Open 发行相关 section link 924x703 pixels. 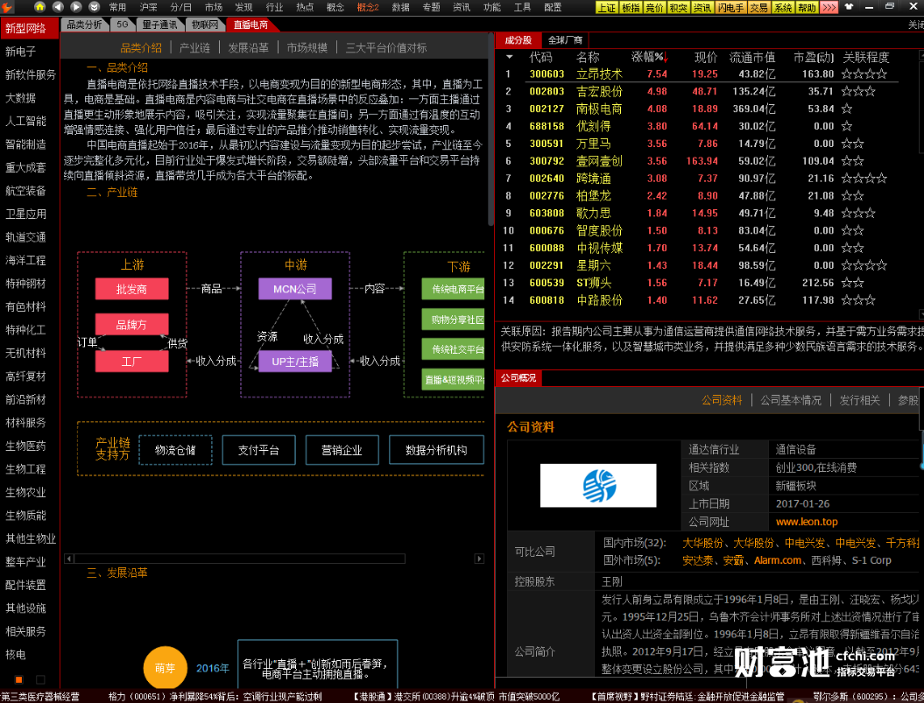click(860, 400)
